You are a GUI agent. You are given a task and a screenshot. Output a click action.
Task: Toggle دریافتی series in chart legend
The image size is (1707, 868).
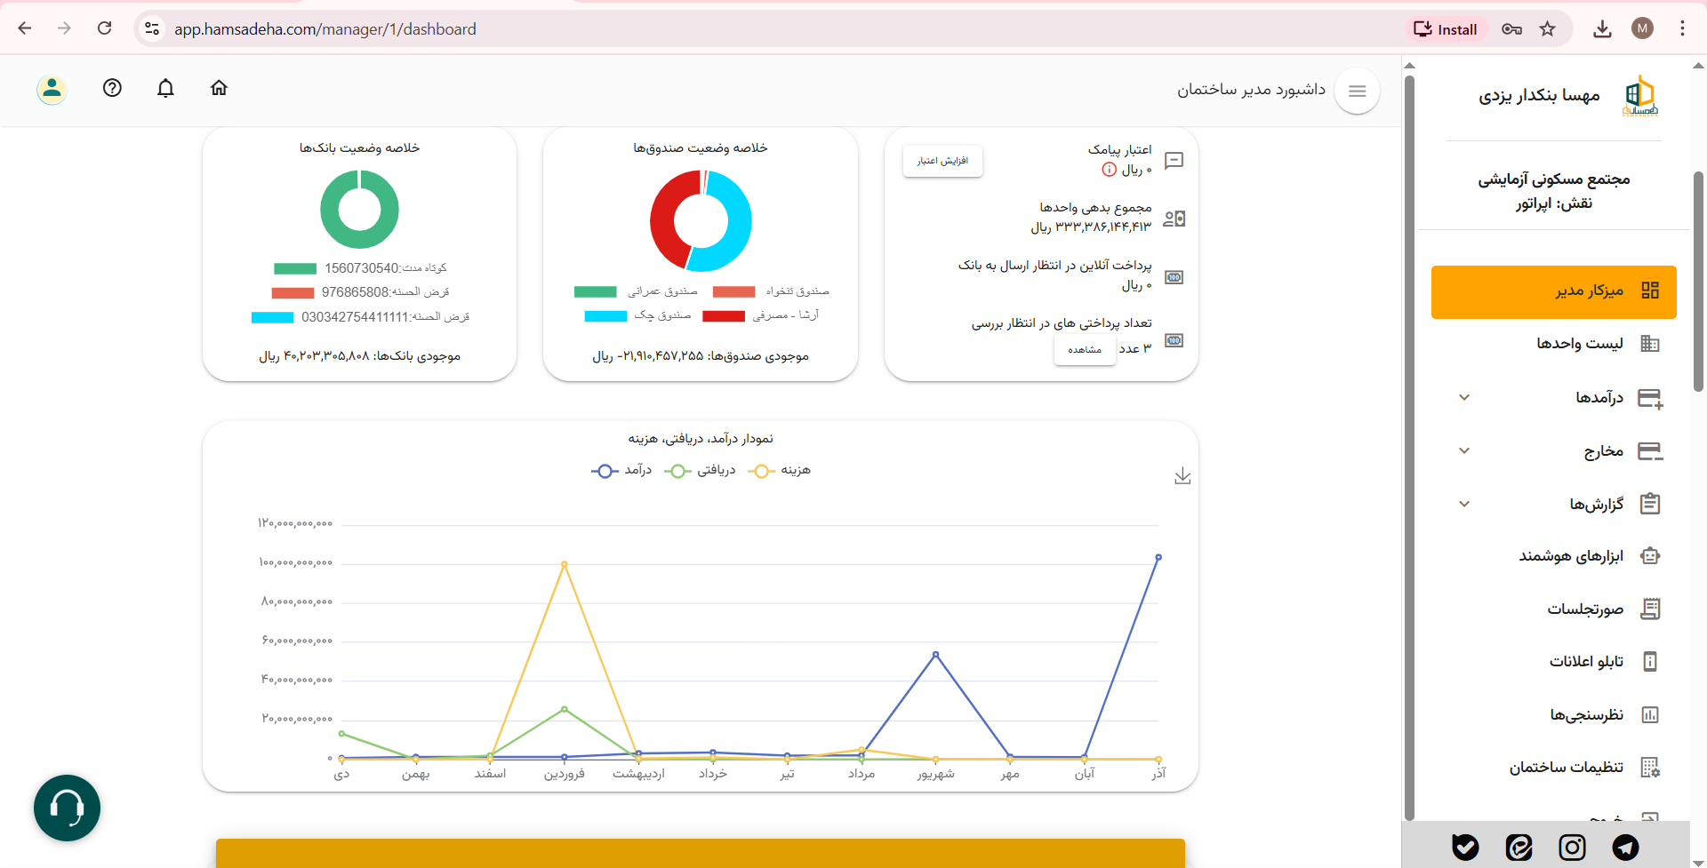(x=700, y=471)
